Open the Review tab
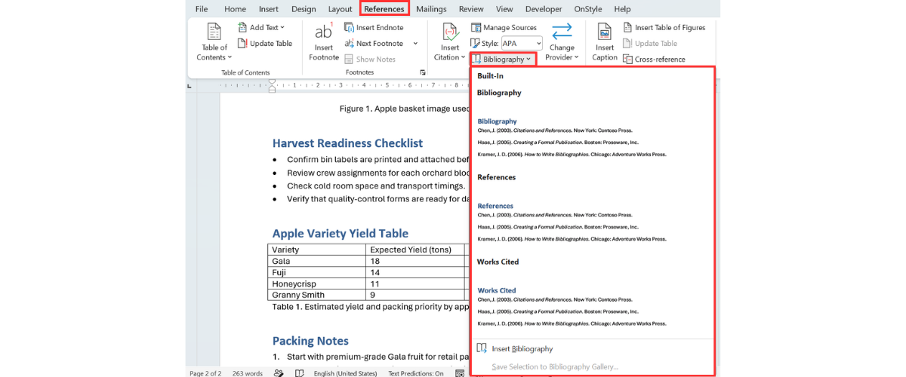Image resolution: width=906 pixels, height=377 pixels. [471, 9]
